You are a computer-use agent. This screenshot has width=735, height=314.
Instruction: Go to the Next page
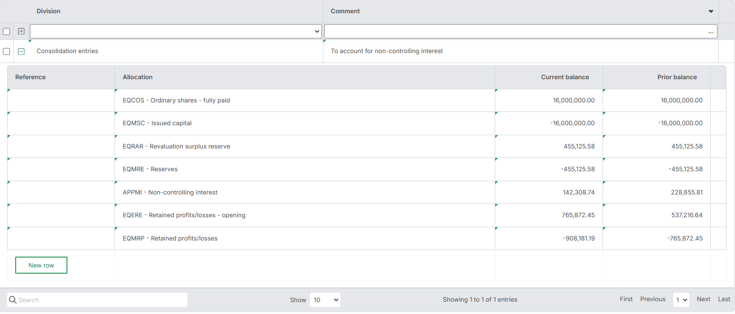tap(703, 299)
